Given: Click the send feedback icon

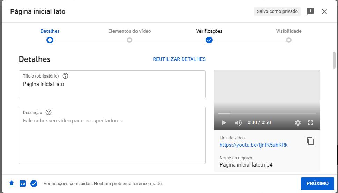Looking at the screenshot, I should [310, 11].
